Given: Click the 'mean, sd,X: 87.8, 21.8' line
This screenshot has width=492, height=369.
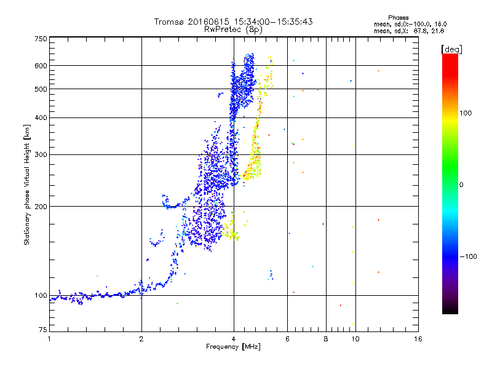Looking at the screenshot, I should pos(409,31).
